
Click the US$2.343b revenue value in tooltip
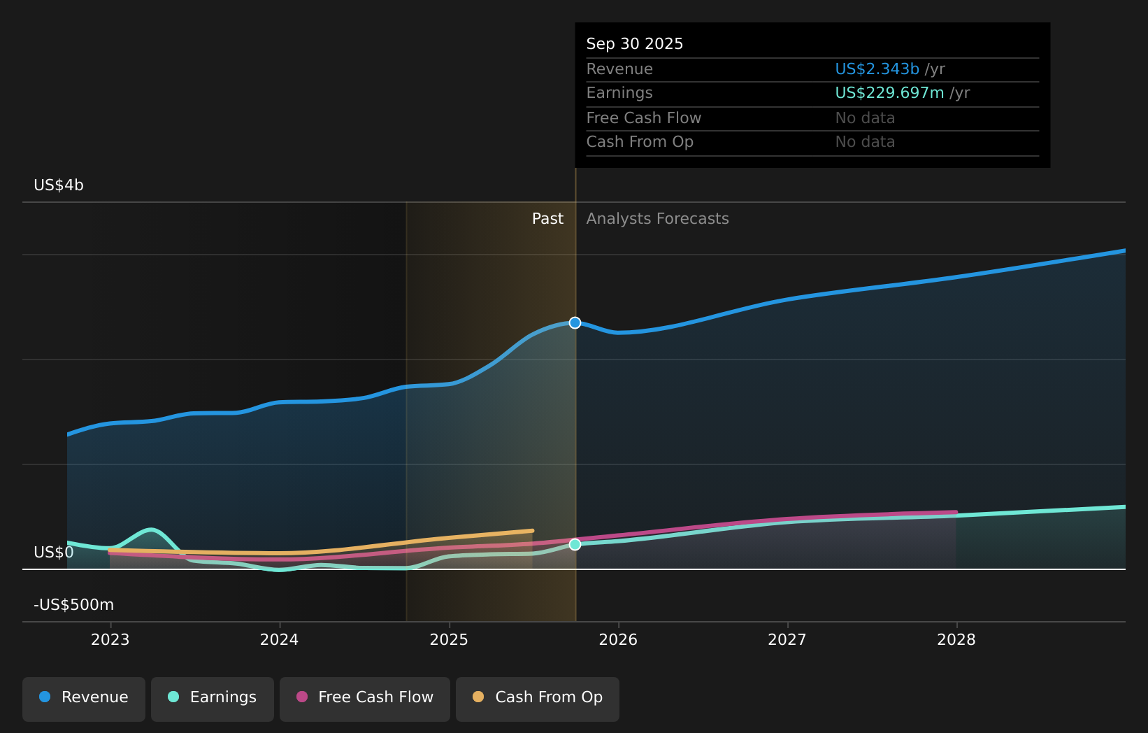(x=877, y=69)
